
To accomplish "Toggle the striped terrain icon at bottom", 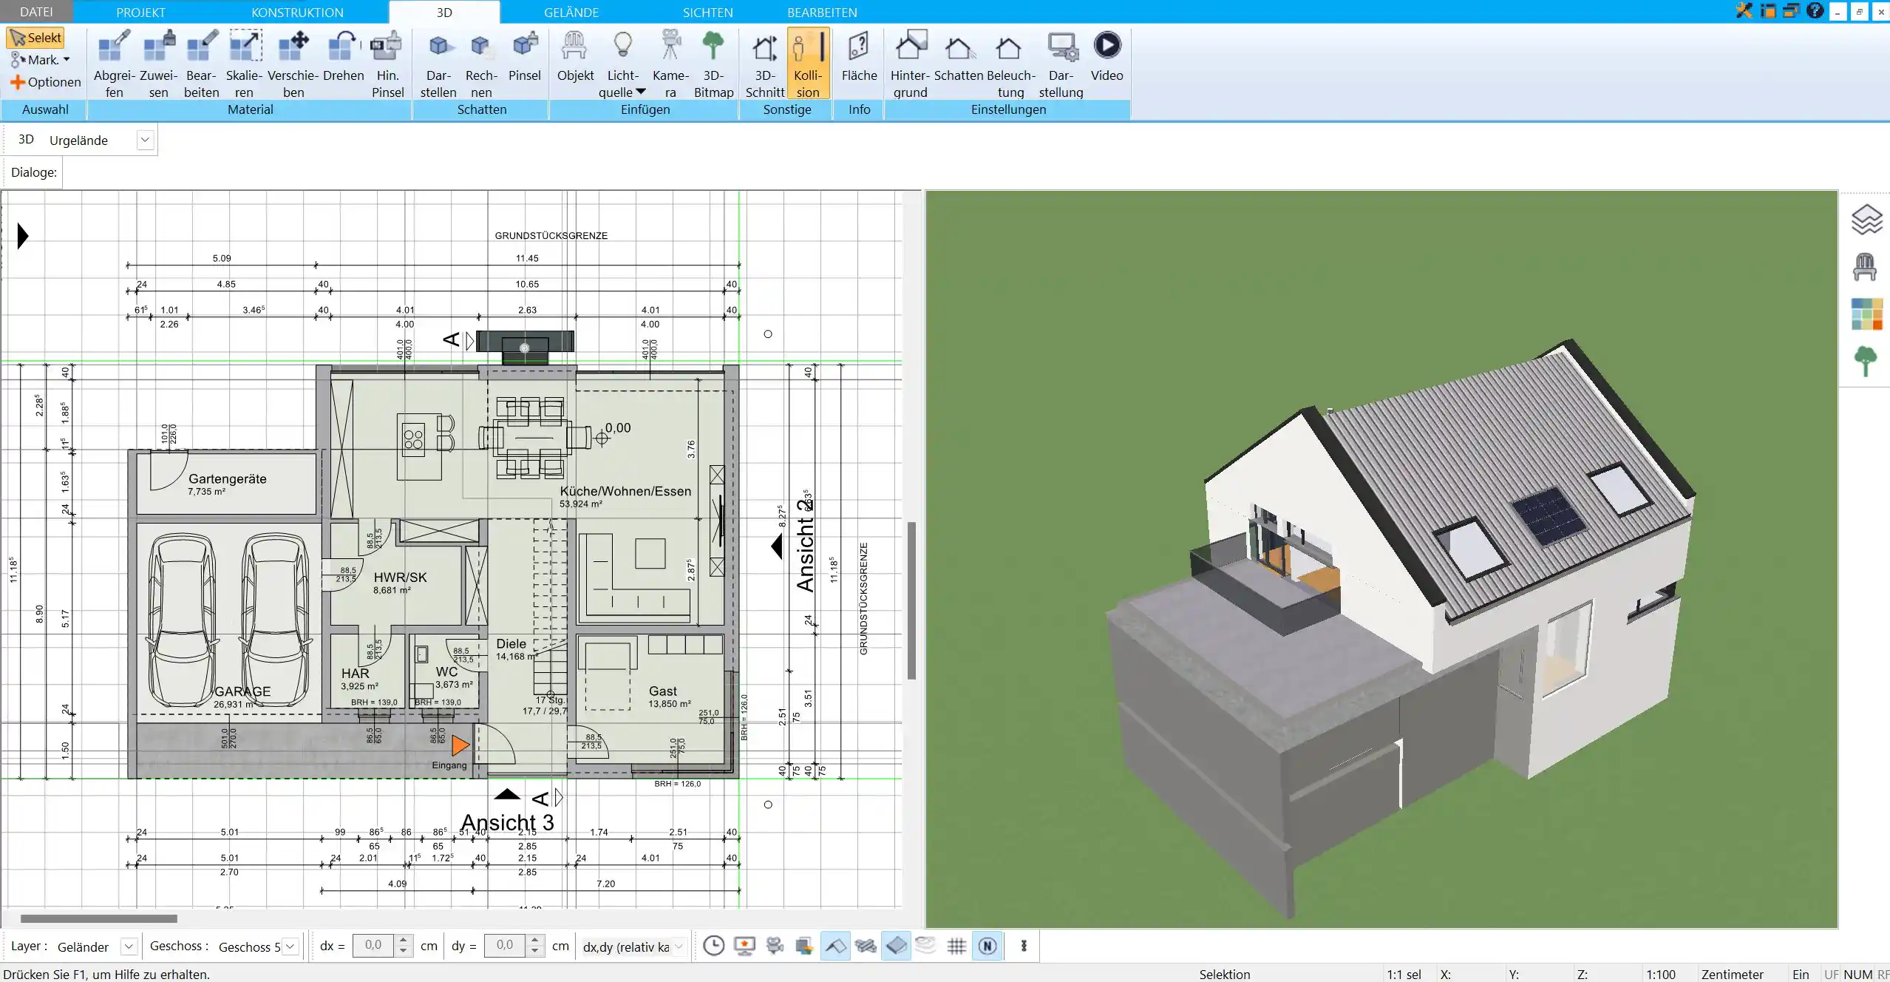I will point(866,946).
